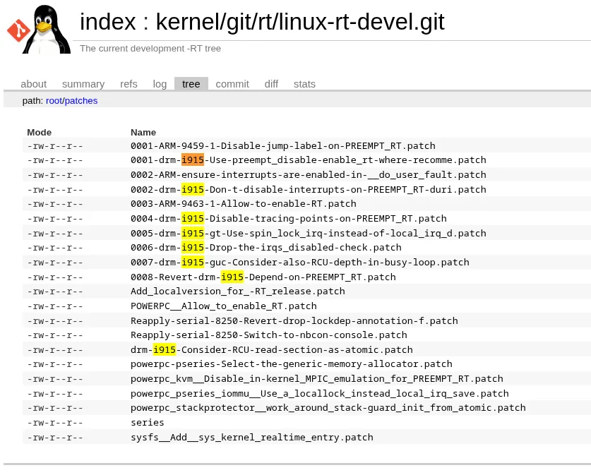This screenshot has width=591, height=475.
Task: Open 0005-drm-i915-gt-Use-spin_lock_irq patch
Action: 309,233
